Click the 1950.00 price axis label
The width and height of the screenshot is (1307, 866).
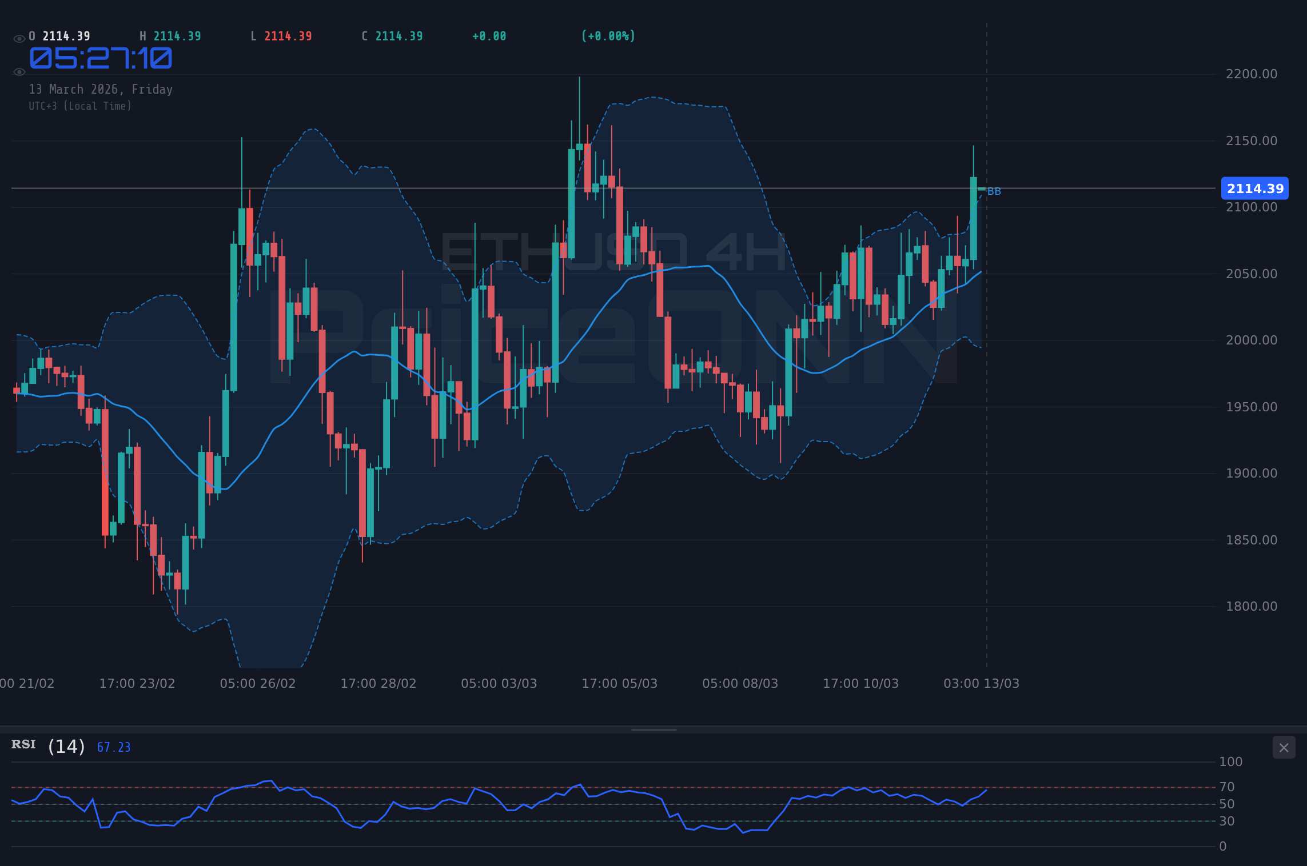tap(1251, 407)
